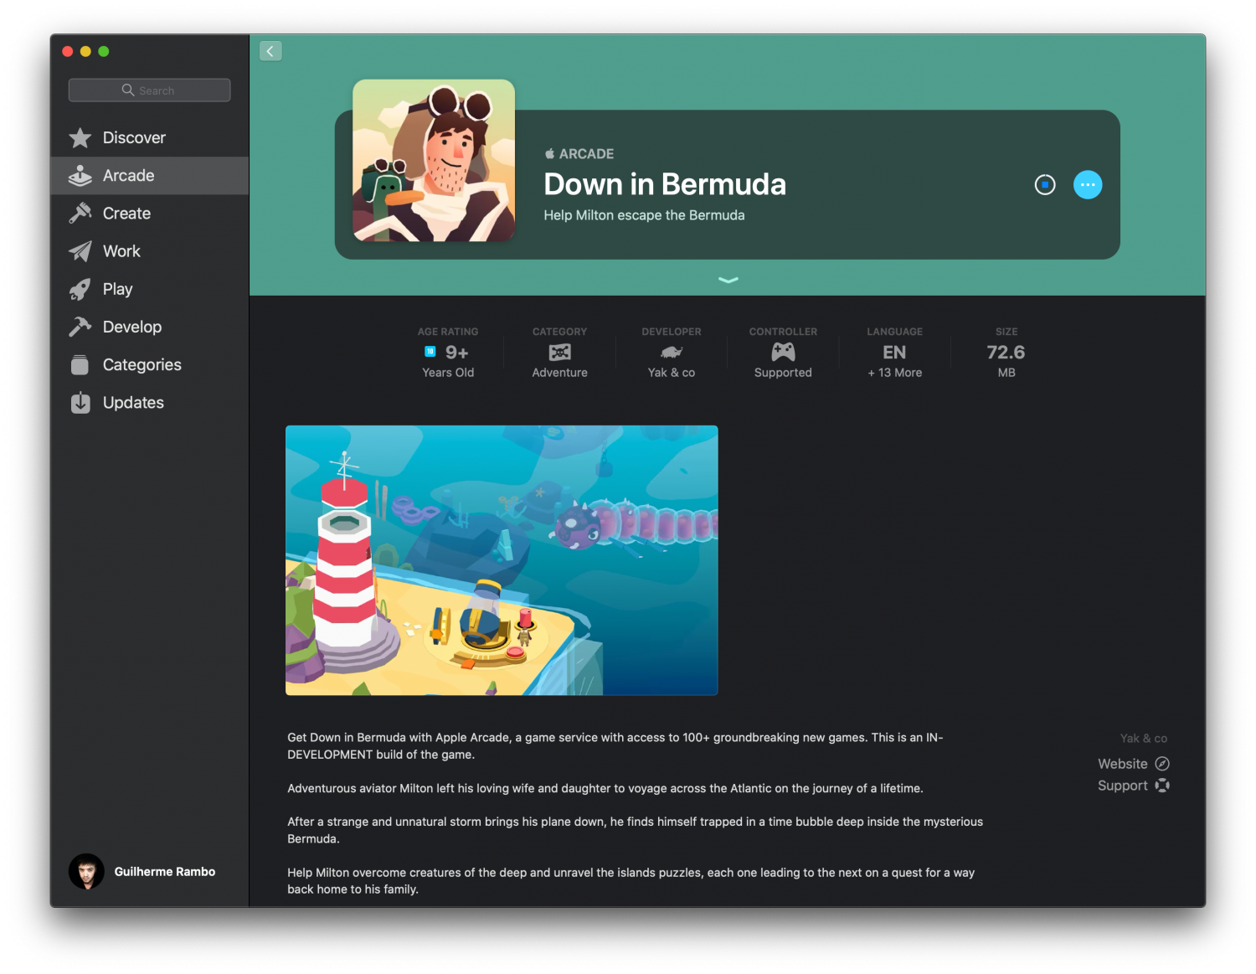Click the Yak & co developer name
This screenshot has height=974, width=1256.
(1144, 738)
